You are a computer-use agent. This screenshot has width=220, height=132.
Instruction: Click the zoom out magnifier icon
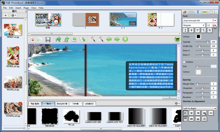pyautogui.click(x=93, y=39)
